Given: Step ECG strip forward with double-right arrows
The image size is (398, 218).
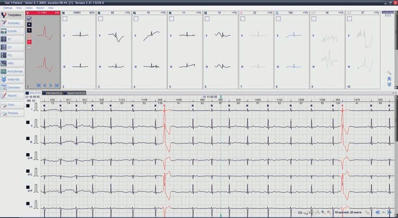Looking at the screenshot, I should coord(389,213).
